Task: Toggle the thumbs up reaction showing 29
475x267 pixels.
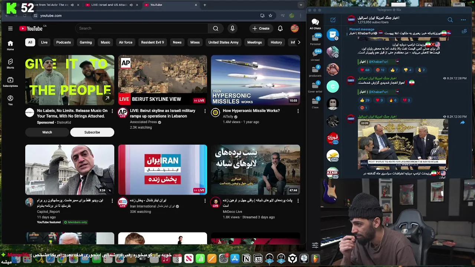Action: click(365, 100)
